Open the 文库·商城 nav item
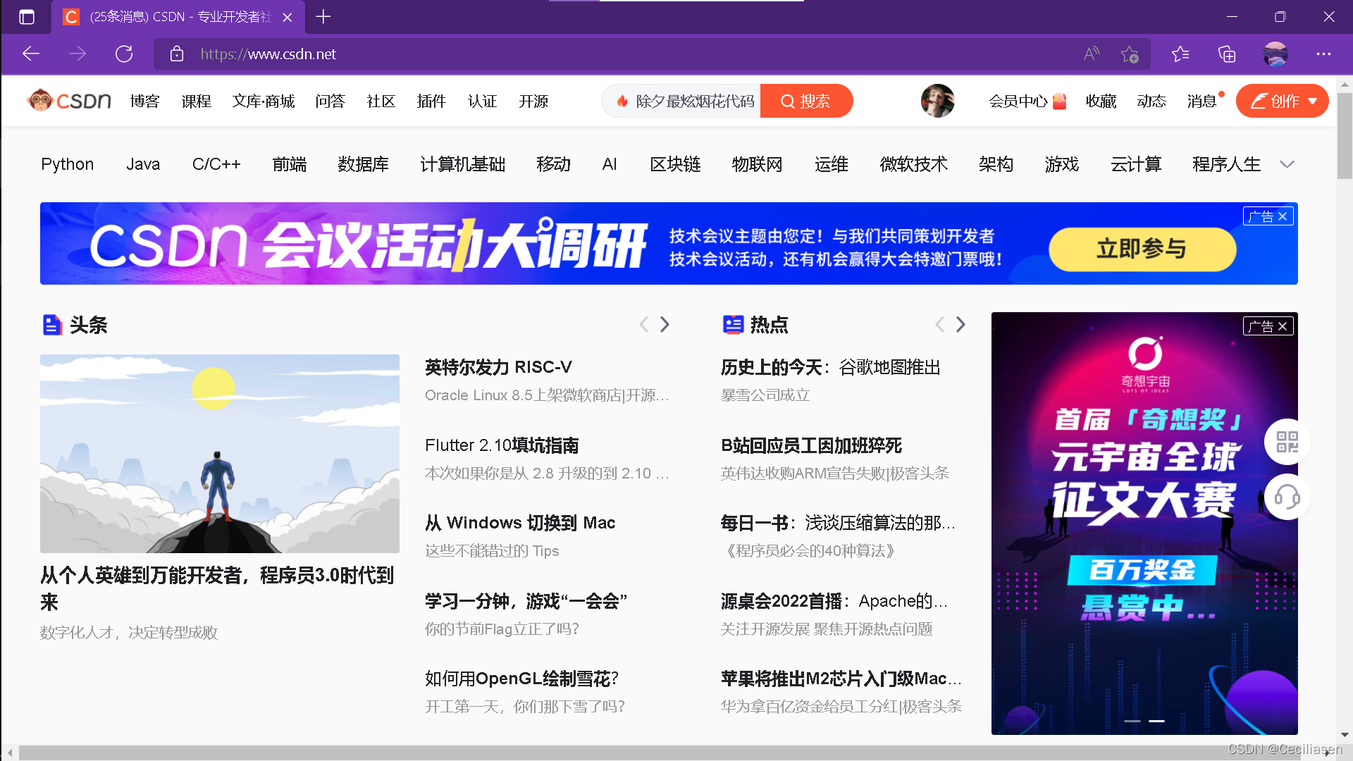1353x761 pixels. coord(264,101)
